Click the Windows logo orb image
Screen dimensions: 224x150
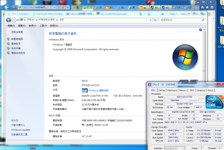click(x=185, y=57)
